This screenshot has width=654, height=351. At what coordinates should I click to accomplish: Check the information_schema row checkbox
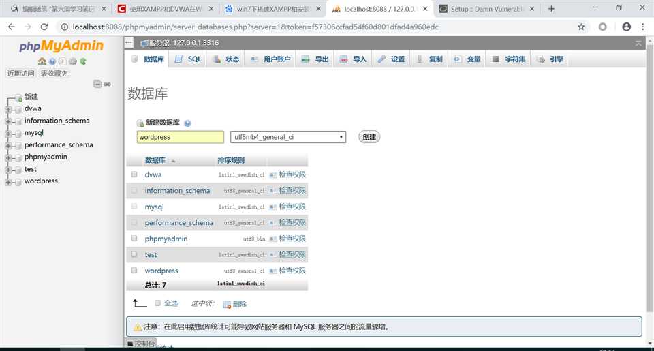(x=134, y=190)
